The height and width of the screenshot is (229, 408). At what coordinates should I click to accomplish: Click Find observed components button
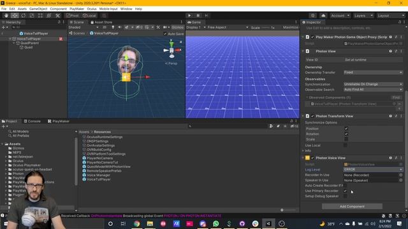[x=396, y=97]
